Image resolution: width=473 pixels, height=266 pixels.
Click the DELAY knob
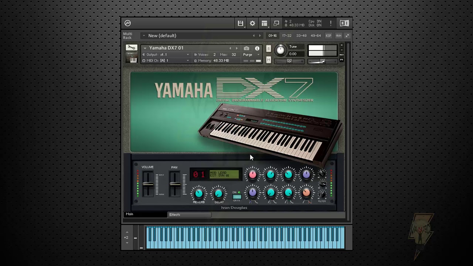219,193
